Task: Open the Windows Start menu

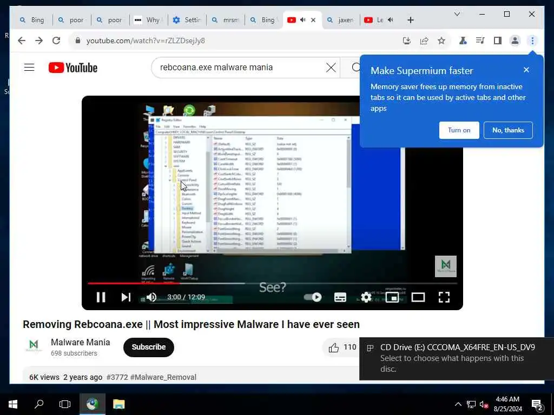Action: tap(13, 404)
